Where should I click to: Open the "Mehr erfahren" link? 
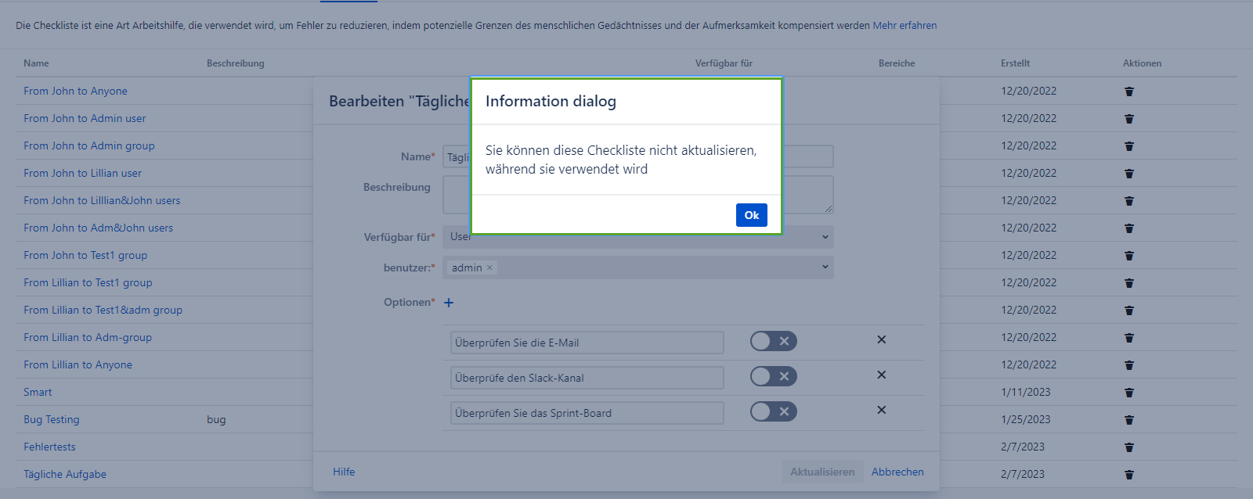coord(905,26)
